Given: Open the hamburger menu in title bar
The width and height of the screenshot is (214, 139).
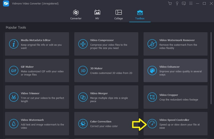Looking at the screenshot, I should [x=190, y=3].
